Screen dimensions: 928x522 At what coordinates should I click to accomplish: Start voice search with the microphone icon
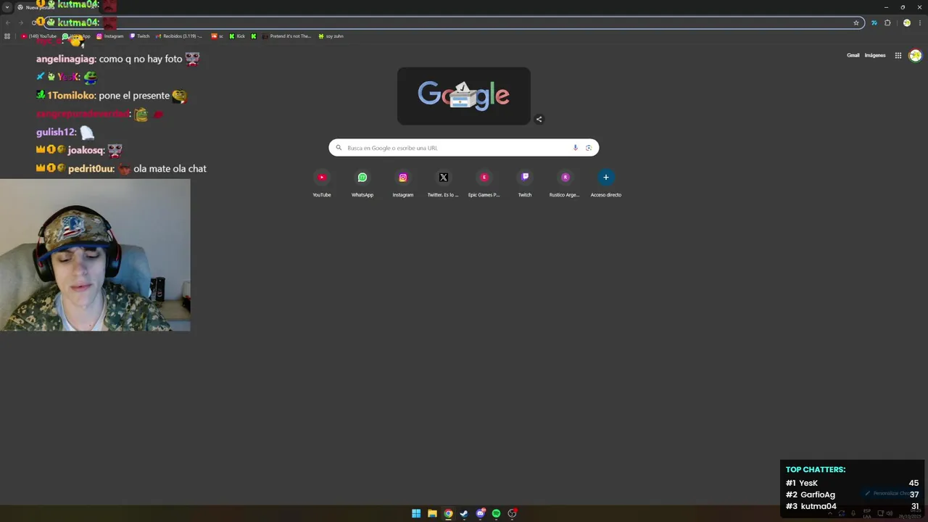(x=576, y=148)
